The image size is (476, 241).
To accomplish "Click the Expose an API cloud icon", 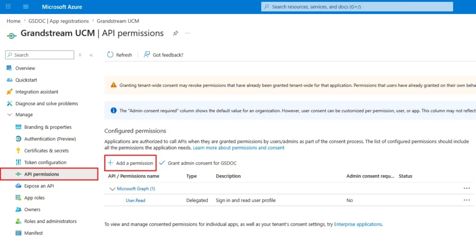I will click(18, 186).
